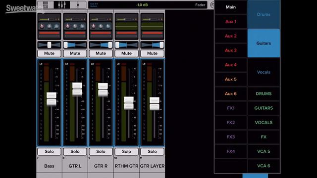This screenshot has width=317, height=178.
Task: Open the RTHM GTR channel processing thumbnail
Action: (127, 26)
